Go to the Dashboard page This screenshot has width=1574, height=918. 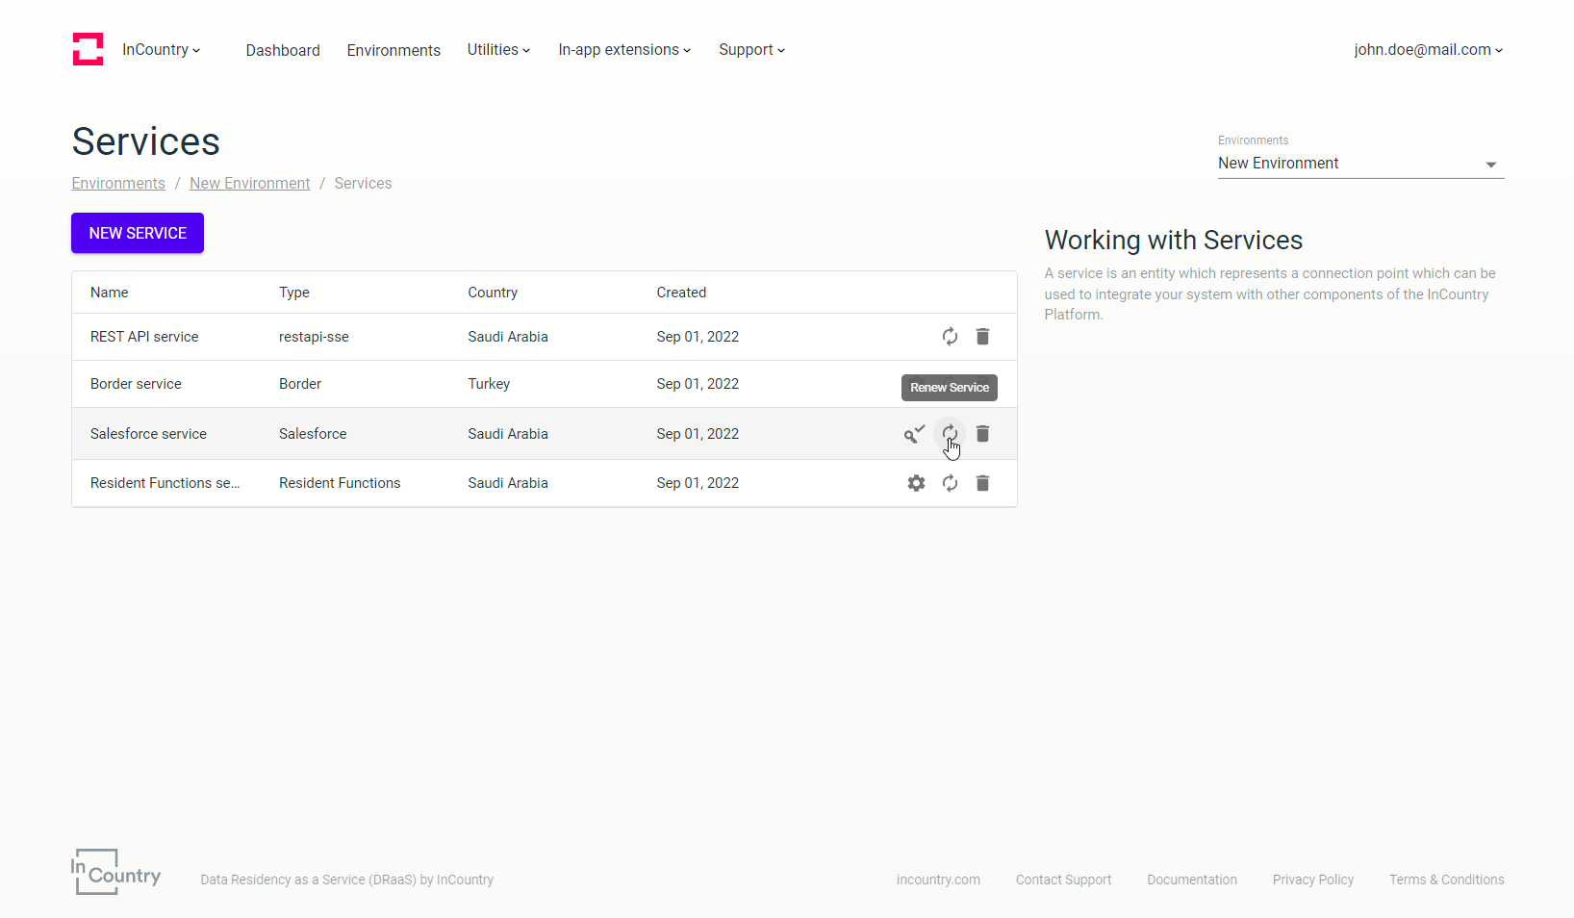(x=283, y=50)
